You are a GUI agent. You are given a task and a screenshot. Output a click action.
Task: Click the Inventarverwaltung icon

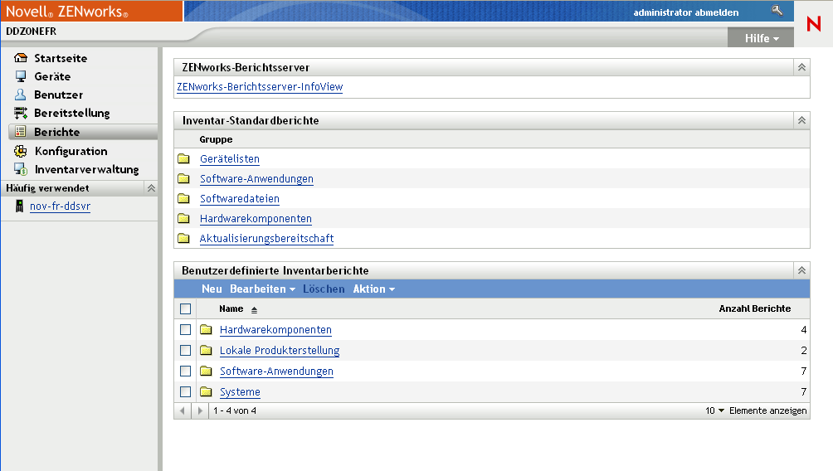click(x=21, y=169)
